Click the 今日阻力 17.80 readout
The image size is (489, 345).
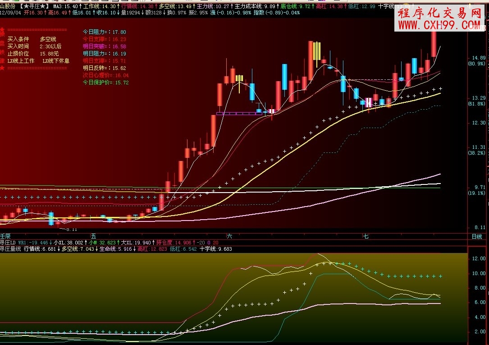105,32
